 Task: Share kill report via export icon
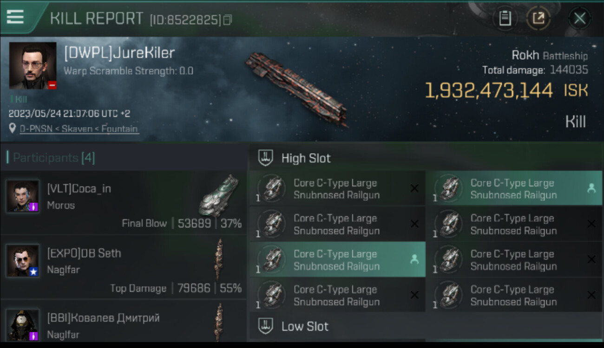coord(538,19)
